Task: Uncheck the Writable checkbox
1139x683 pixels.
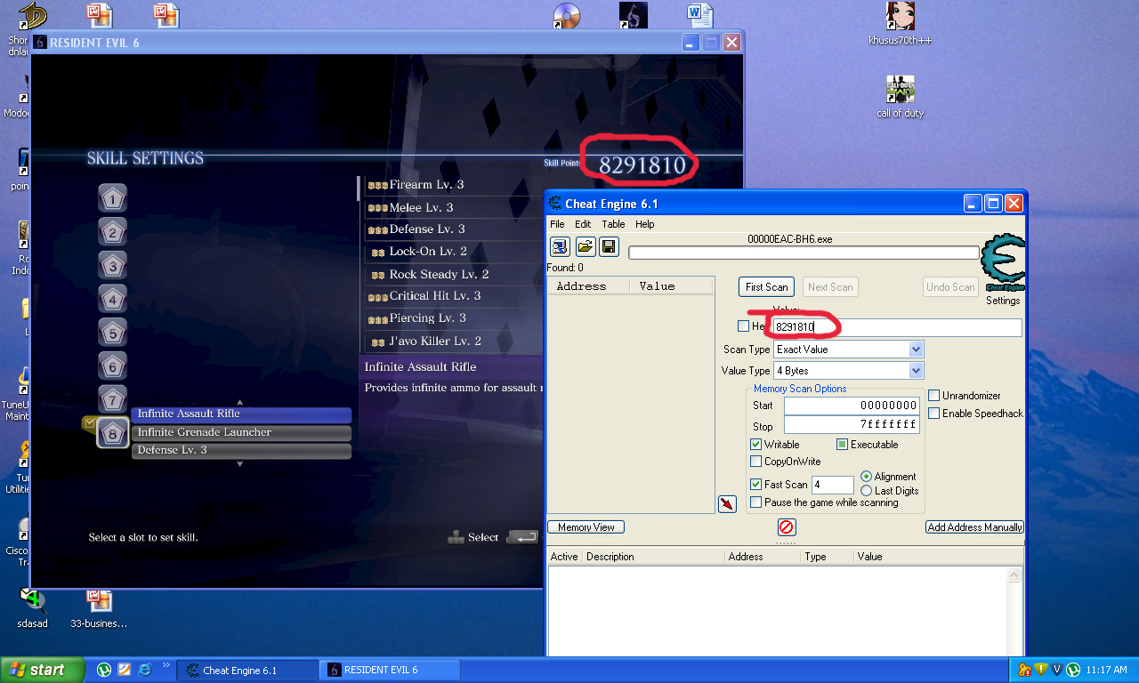Action: point(755,445)
